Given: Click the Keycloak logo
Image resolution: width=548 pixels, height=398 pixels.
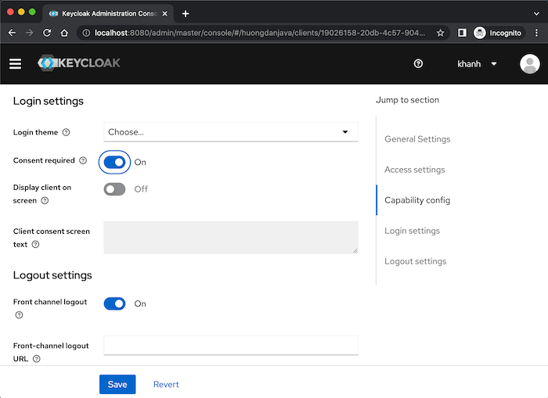Looking at the screenshot, I should pos(79,63).
